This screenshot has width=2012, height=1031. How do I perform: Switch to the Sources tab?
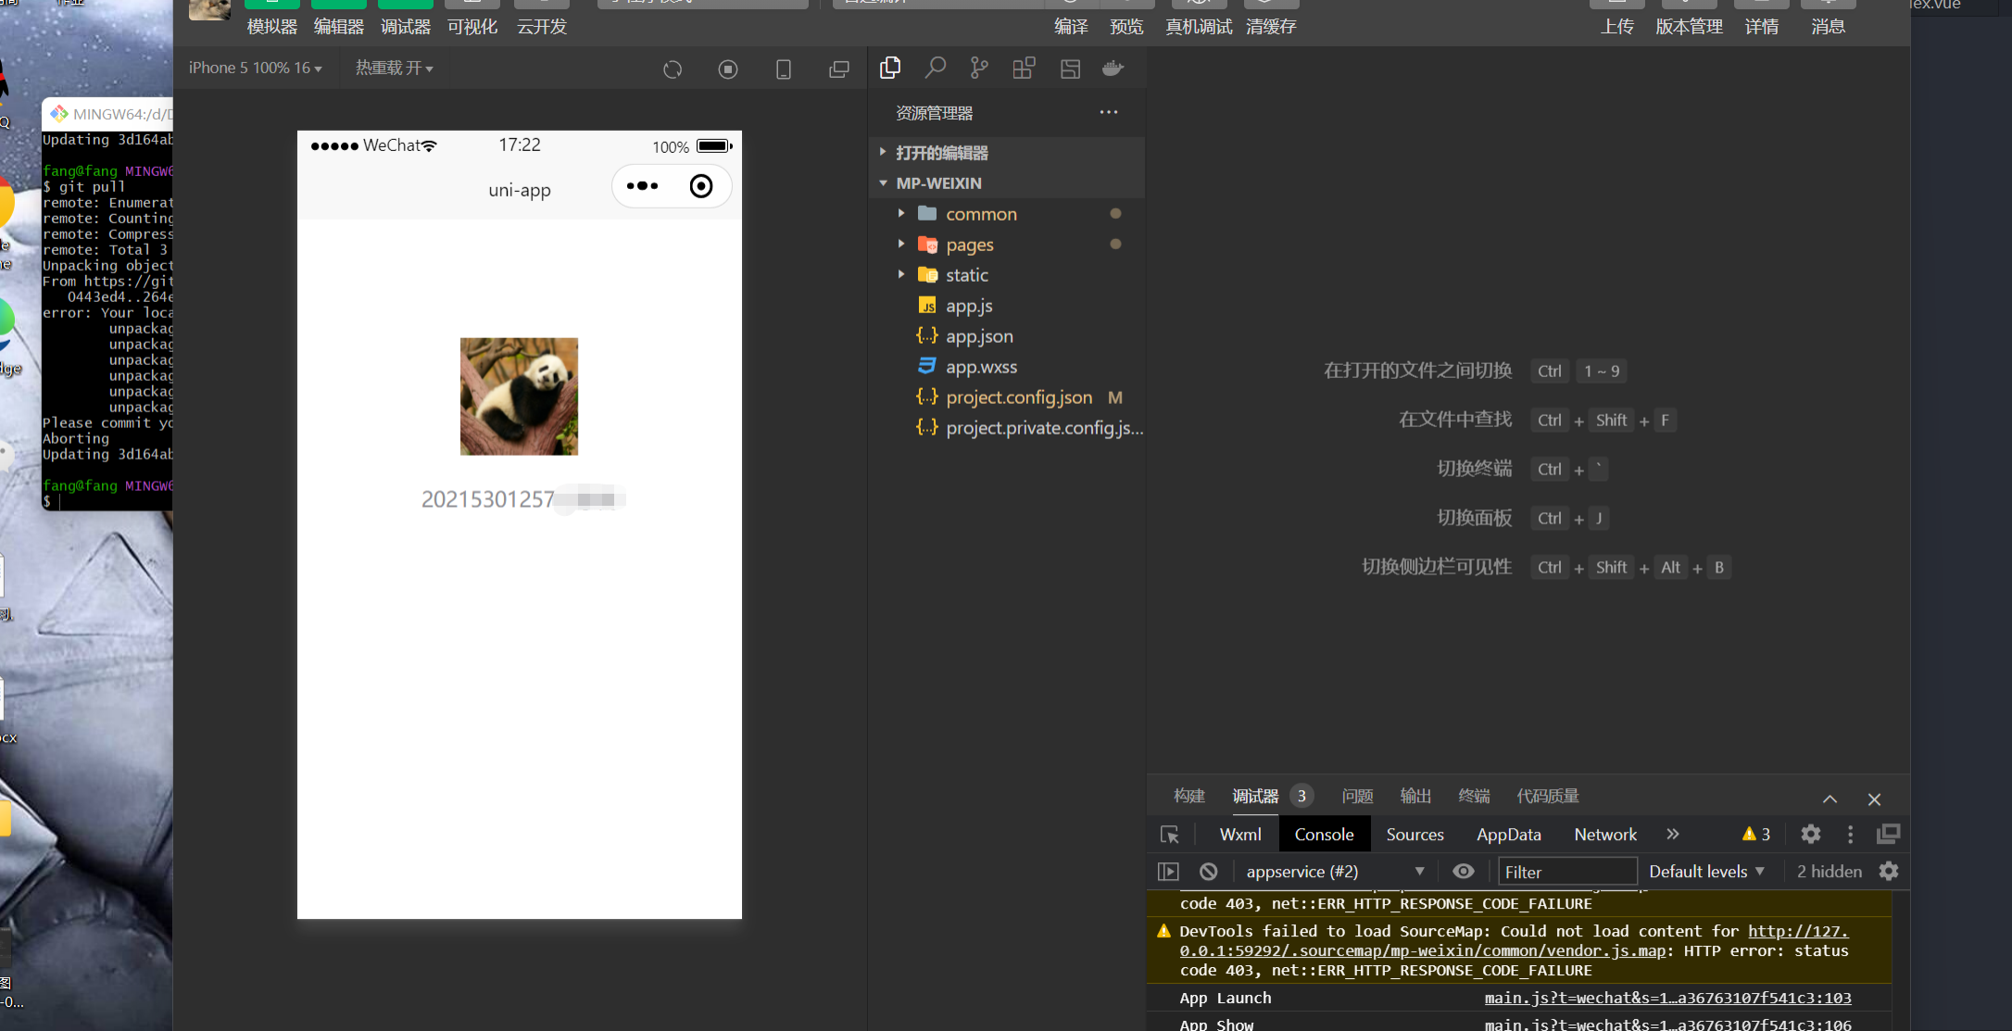coord(1415,835)
